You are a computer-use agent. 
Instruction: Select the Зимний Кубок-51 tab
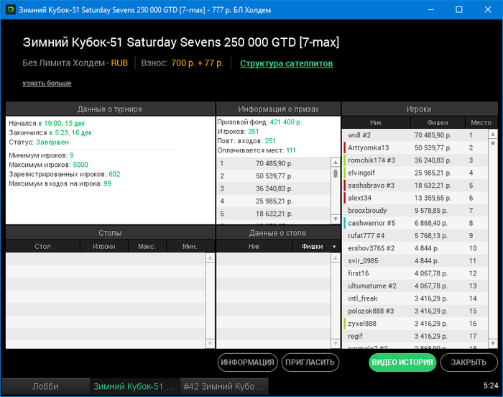(x=135, y=386)
